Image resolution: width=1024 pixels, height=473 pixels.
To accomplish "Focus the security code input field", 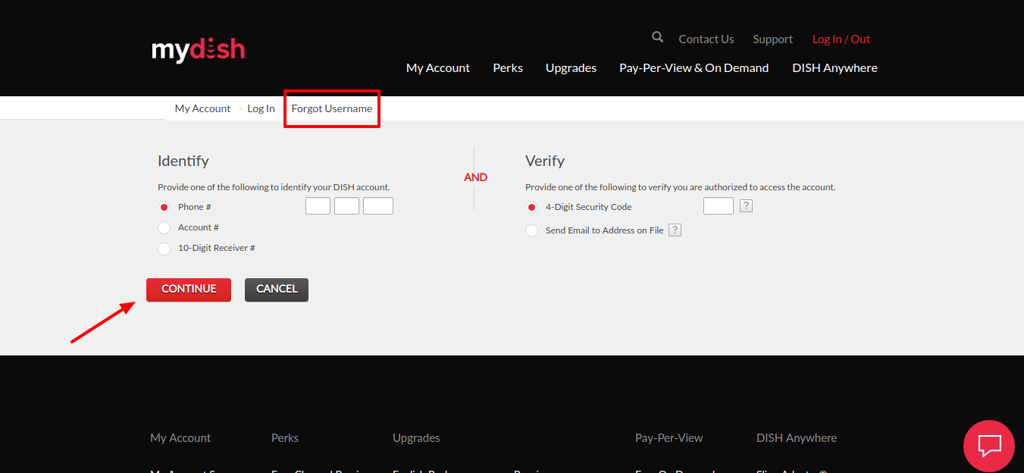I will tap(719, 206).
